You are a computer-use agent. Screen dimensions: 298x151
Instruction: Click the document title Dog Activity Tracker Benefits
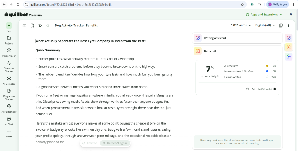77,25
